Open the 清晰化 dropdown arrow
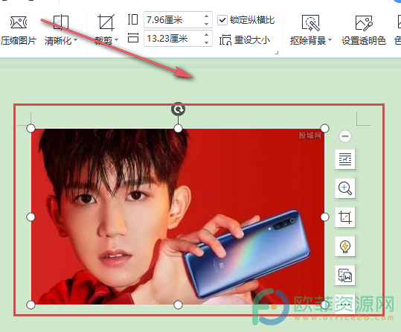This screenshot has height=332, width=401. tap(75, 40)
